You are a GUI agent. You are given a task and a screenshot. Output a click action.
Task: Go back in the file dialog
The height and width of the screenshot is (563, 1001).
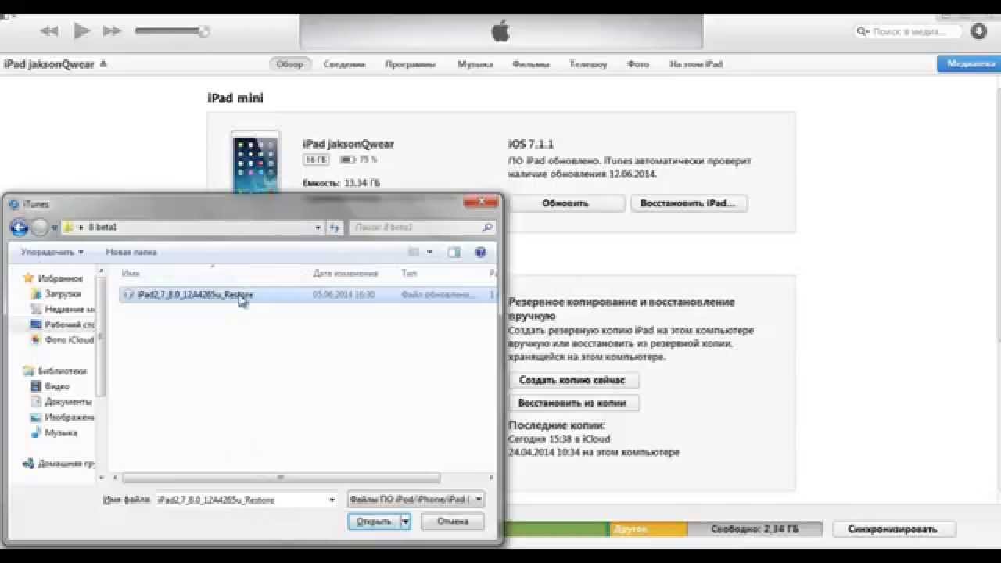pos(20,228)
